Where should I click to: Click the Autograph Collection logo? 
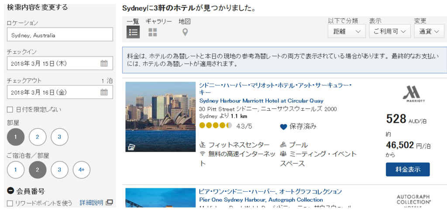tap(414, 201)
